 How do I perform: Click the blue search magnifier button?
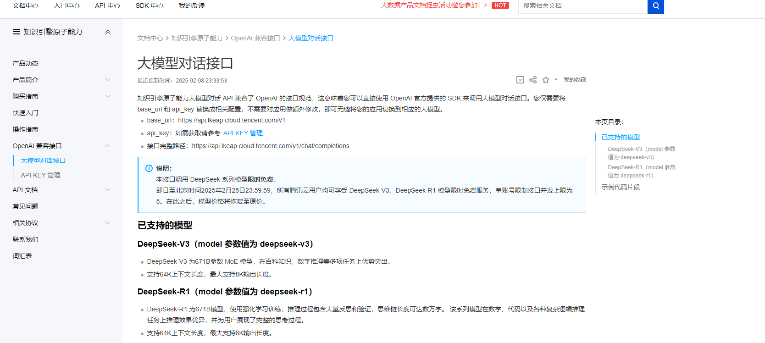(655, 6)
